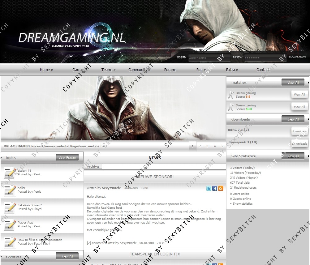
Task: Share 'NIEUWE SPONSOR!' post on Facebook
Action: (215, 188)
